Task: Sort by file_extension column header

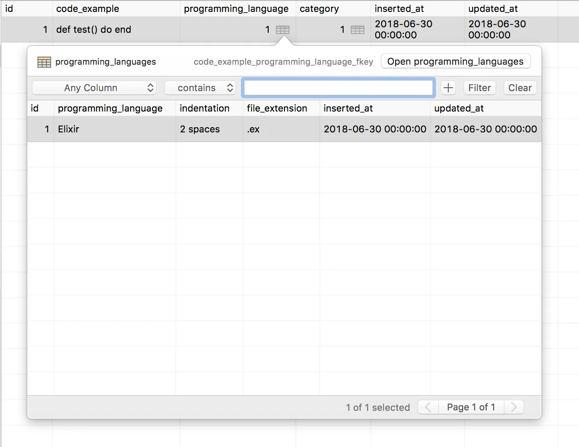Action: [281, 108]
